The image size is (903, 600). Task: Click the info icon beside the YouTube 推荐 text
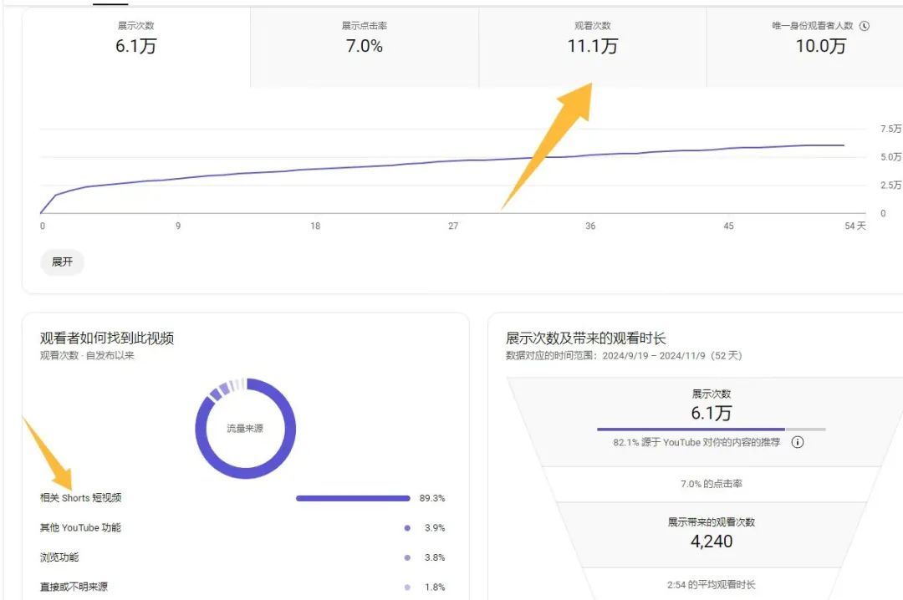pos(796,443)
